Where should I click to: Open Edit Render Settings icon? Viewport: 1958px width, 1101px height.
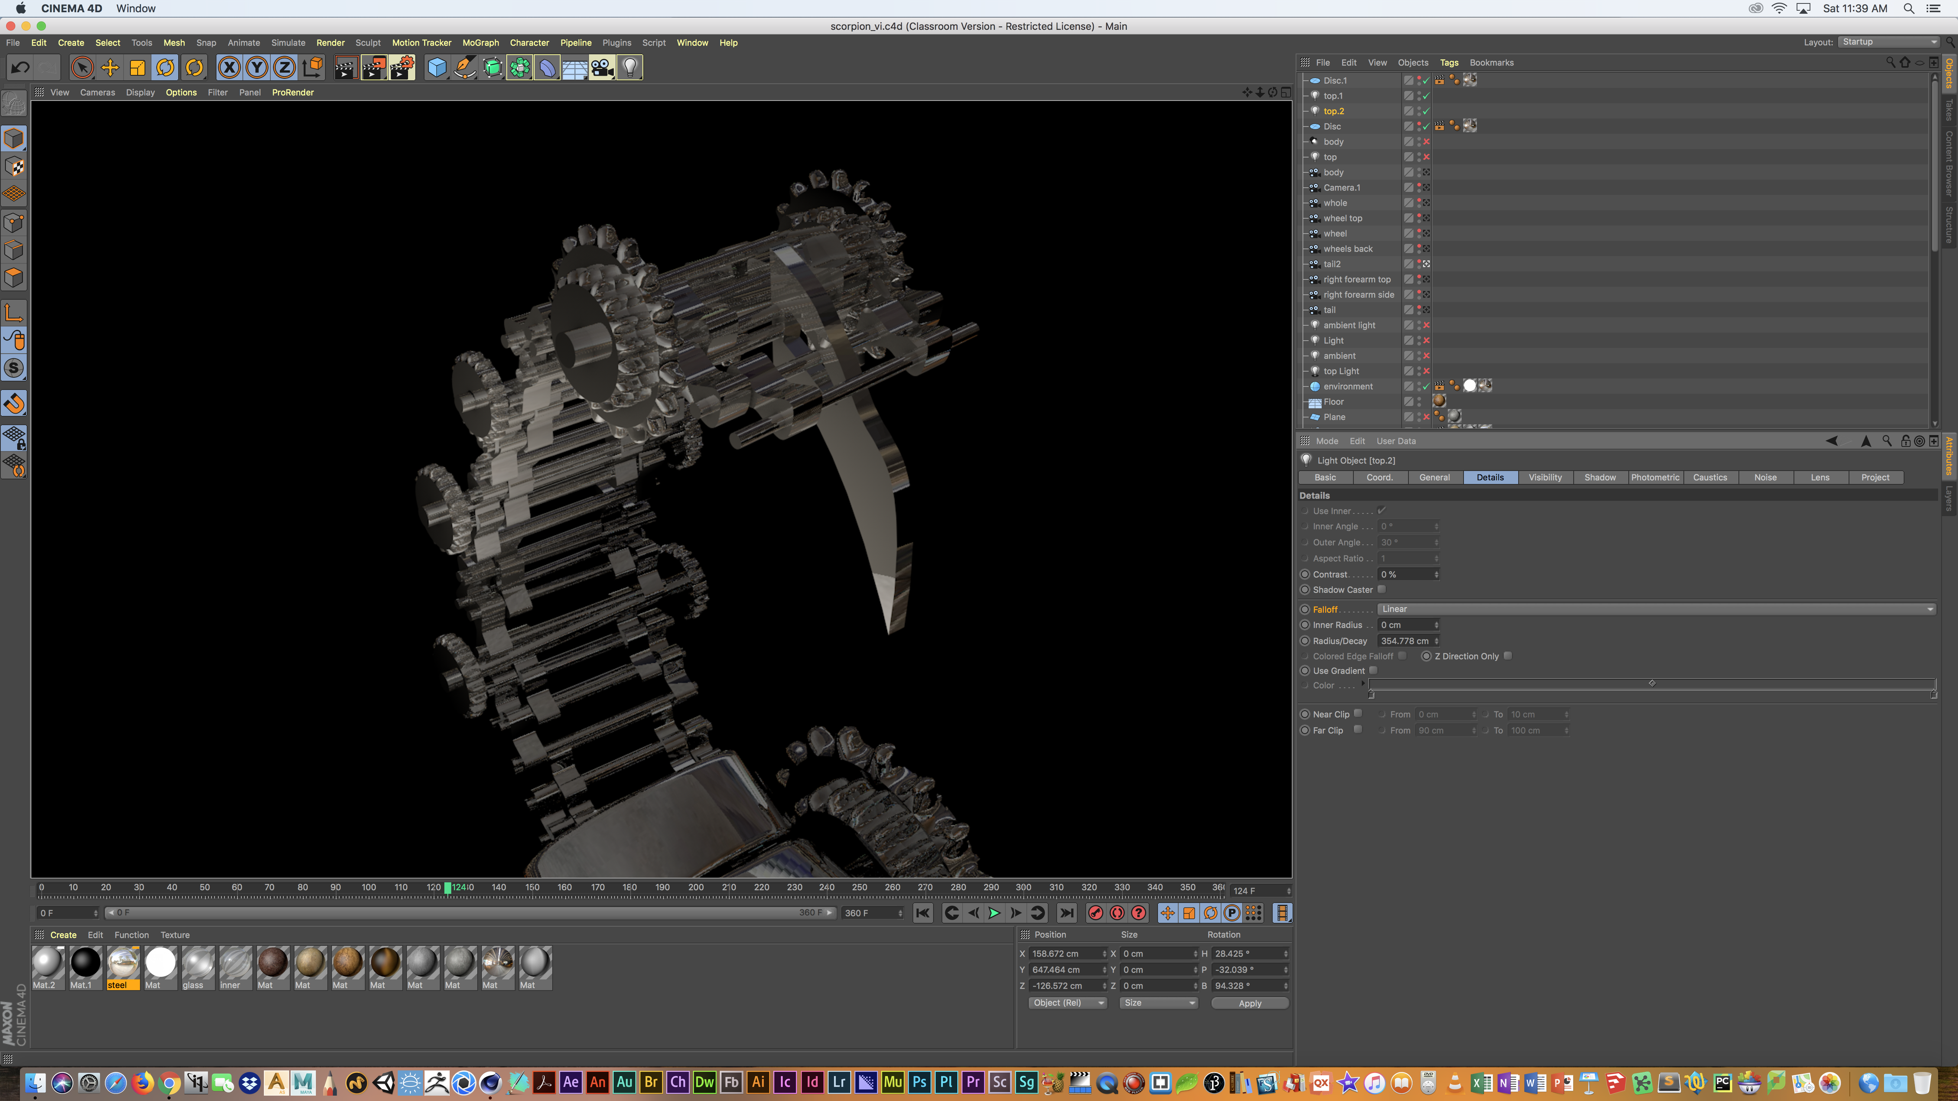click(x=401, y=68)
